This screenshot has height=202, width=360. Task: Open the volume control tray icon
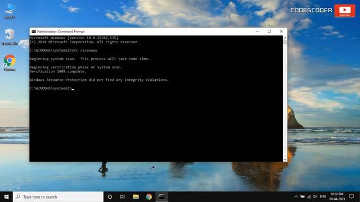[315, 196]
